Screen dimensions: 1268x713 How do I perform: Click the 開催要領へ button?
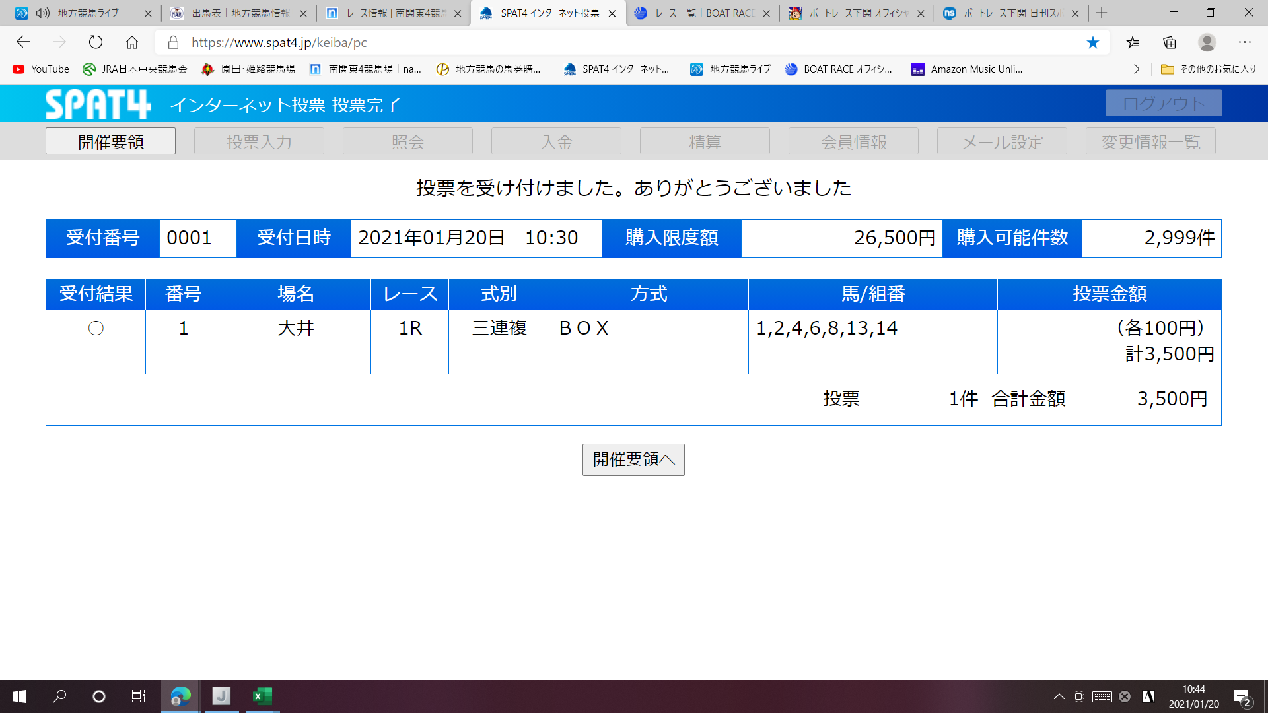(x=633, y=459)
